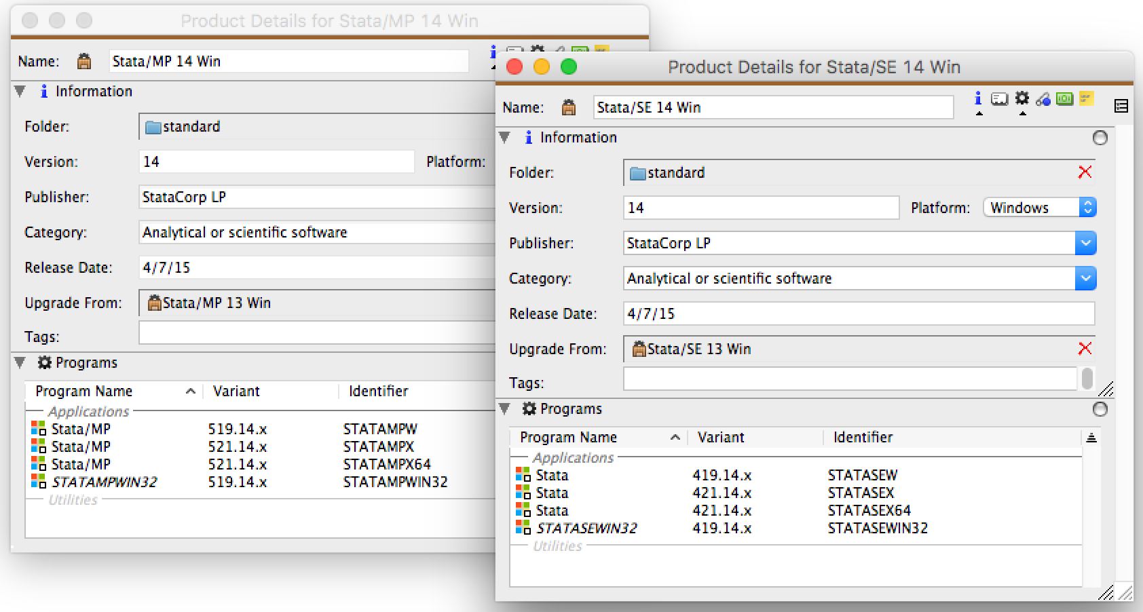Click the Version field in Stata/MP window
Screen dimensions: 1143x612
276,161
